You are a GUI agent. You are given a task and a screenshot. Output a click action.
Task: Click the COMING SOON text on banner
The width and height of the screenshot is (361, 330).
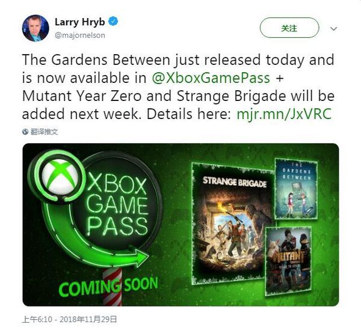pos(108,287)
